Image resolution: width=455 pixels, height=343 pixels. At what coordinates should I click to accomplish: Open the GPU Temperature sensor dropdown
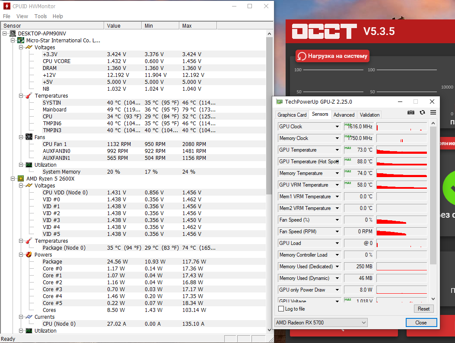[x=337, y=150]
